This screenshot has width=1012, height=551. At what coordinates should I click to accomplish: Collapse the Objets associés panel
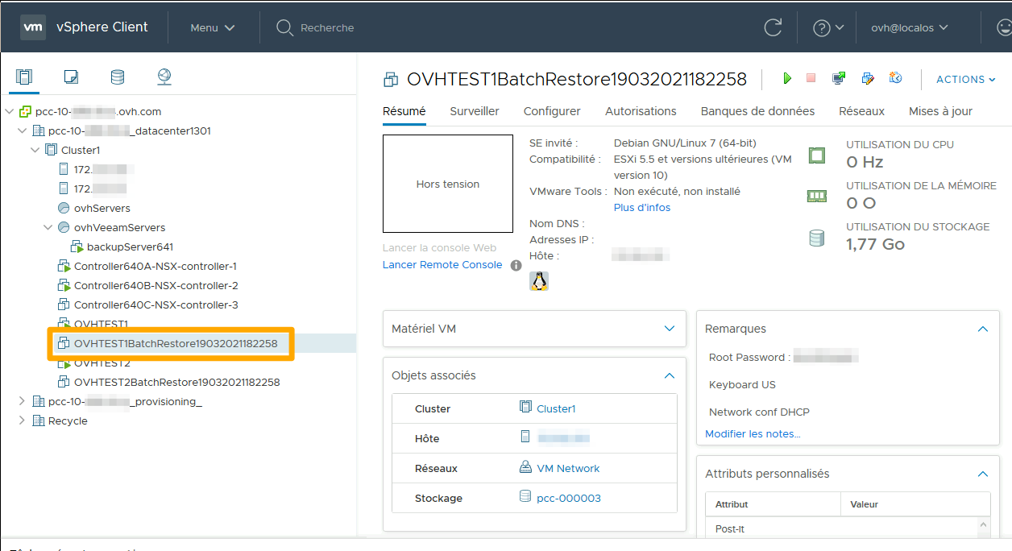tap(669, 375)
